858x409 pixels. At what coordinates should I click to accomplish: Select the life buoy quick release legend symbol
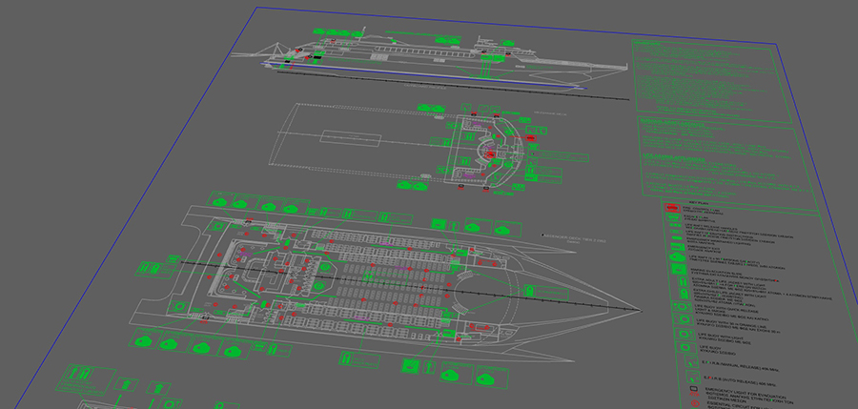682,306
